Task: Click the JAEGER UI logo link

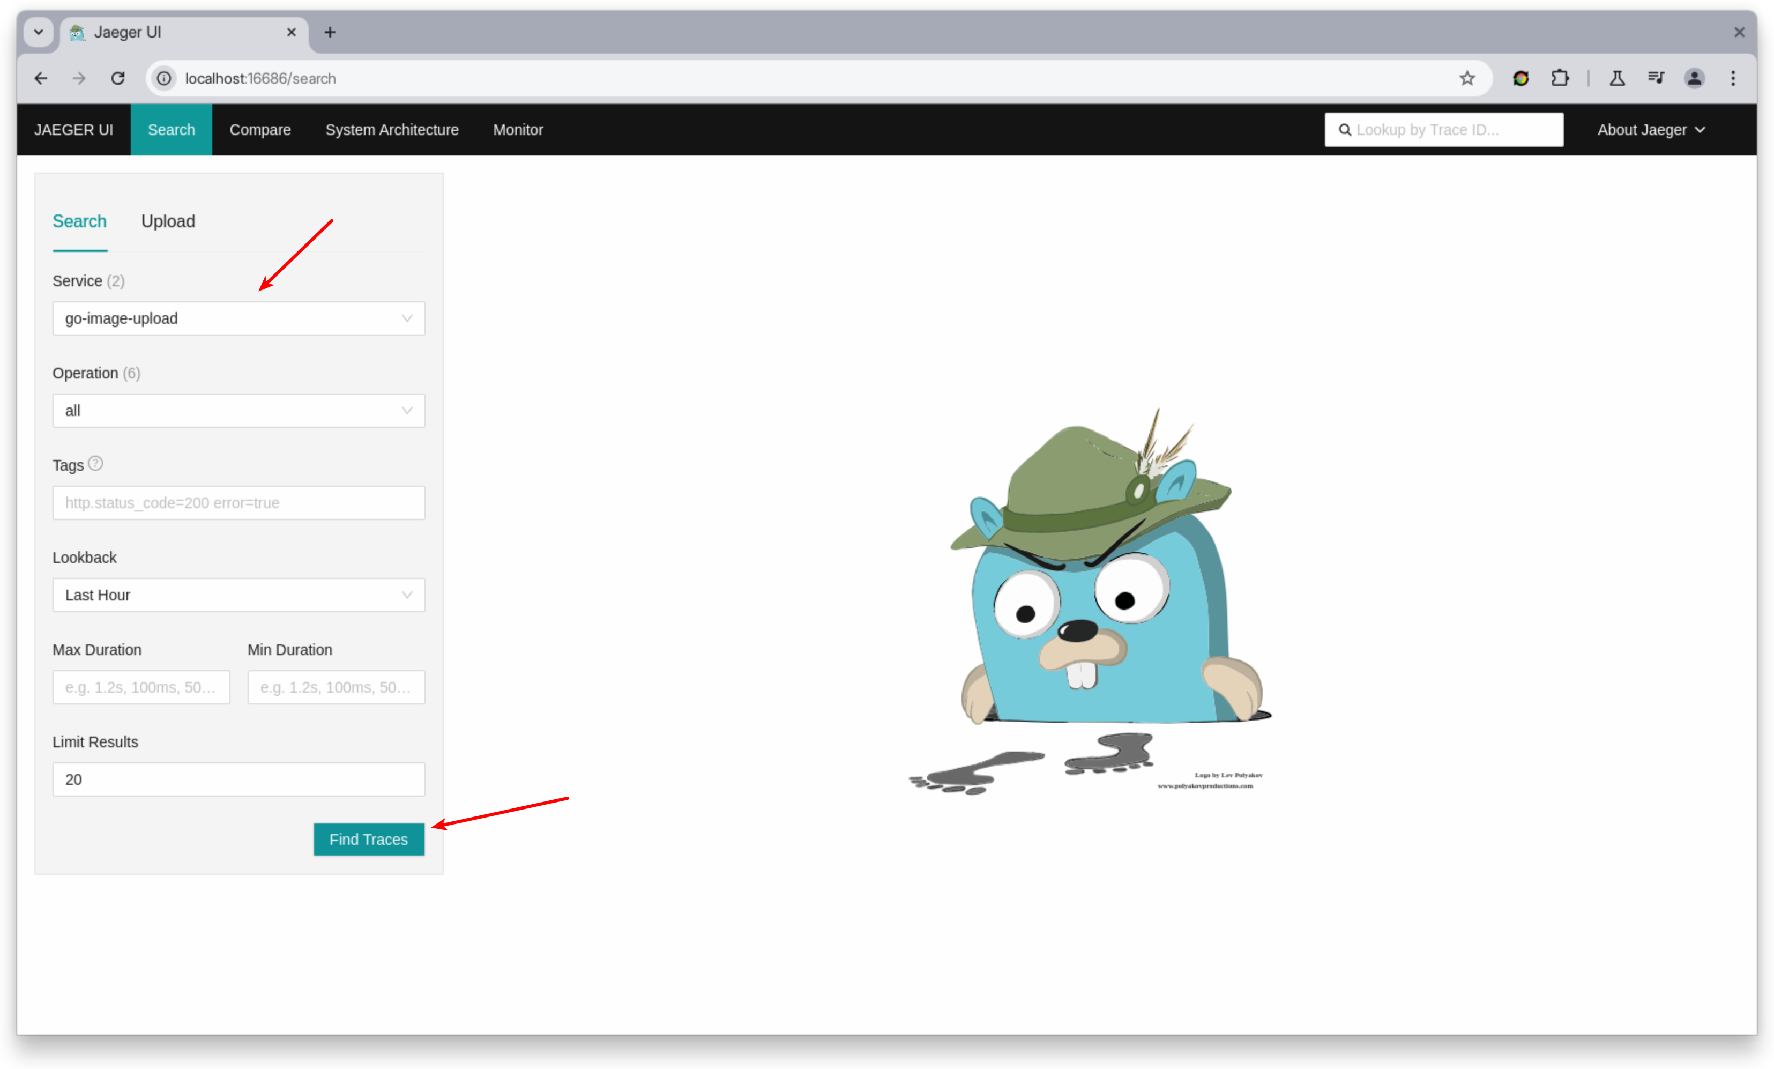Action: (73, 130)
